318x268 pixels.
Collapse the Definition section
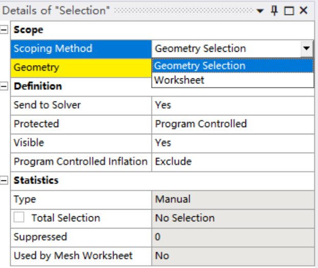tap(5, 87)
